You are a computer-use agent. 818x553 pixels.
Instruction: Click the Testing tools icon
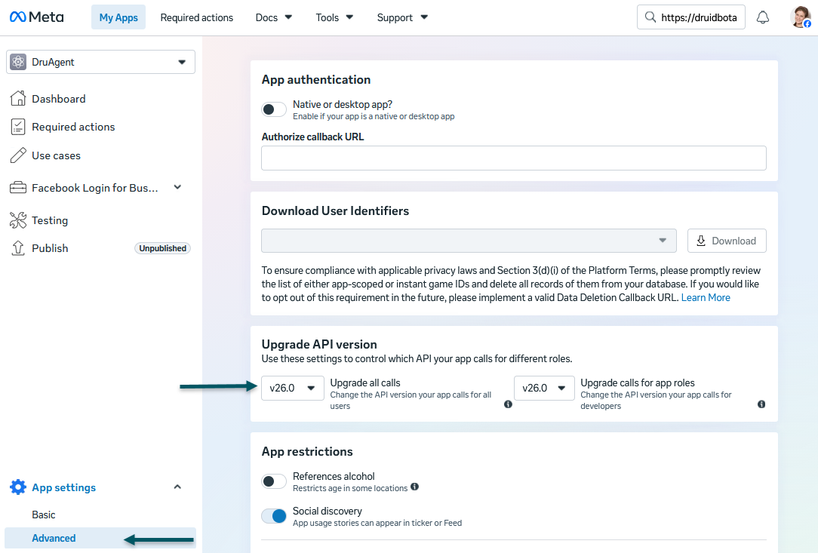[x=18, y=220]
